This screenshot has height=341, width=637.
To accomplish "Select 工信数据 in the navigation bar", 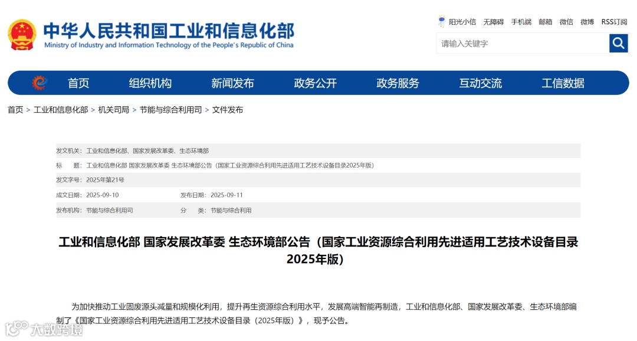I will 563,83.
